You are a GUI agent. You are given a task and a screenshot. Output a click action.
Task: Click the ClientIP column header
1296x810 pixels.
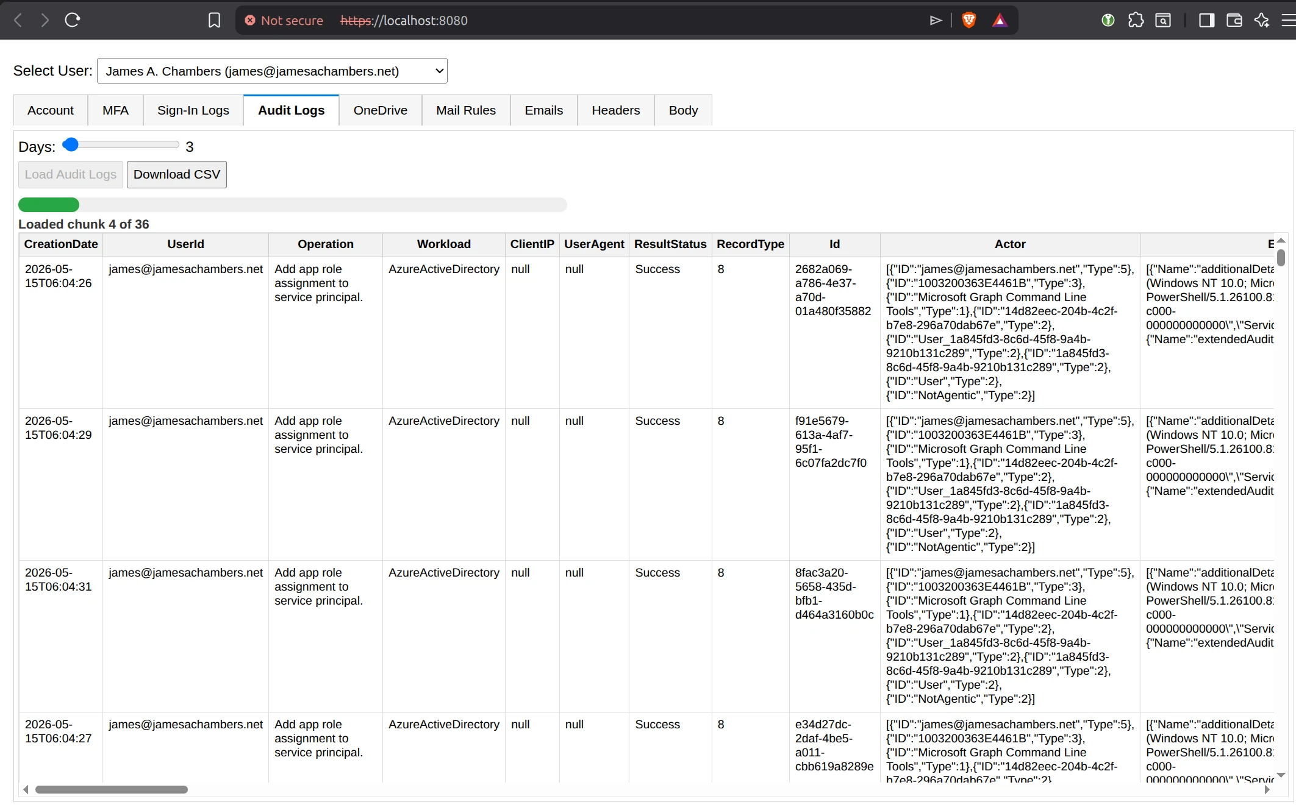click(x=532, y=244)
